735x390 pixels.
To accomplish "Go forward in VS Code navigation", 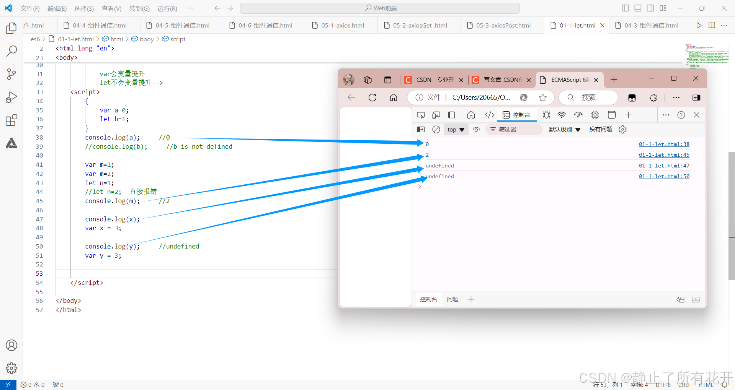I will click(x=230, y=8).
